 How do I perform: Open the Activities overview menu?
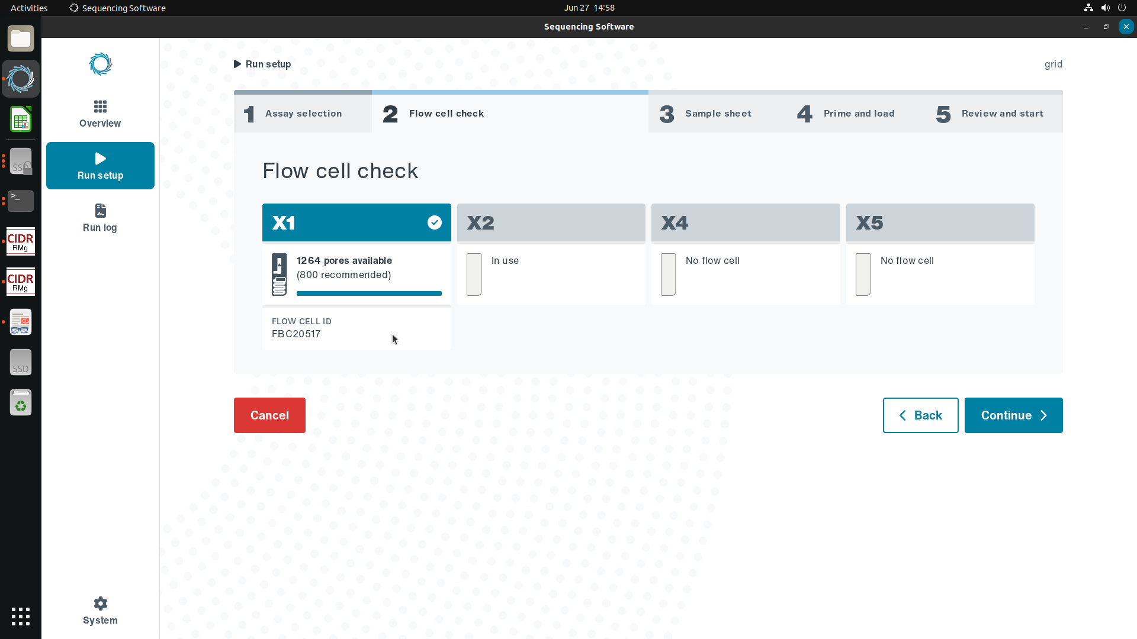29,8
